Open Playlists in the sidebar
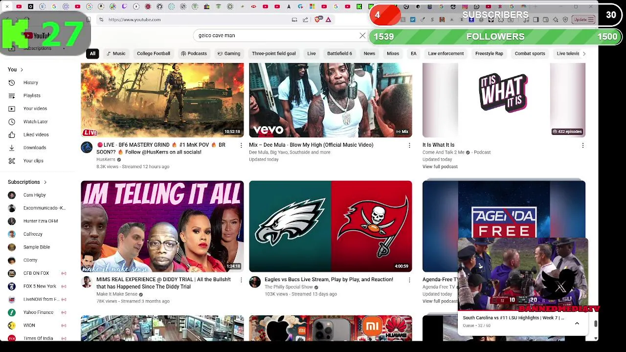Image resolution: width=626 pixels, height=352 pixels. tap(32, 95)
